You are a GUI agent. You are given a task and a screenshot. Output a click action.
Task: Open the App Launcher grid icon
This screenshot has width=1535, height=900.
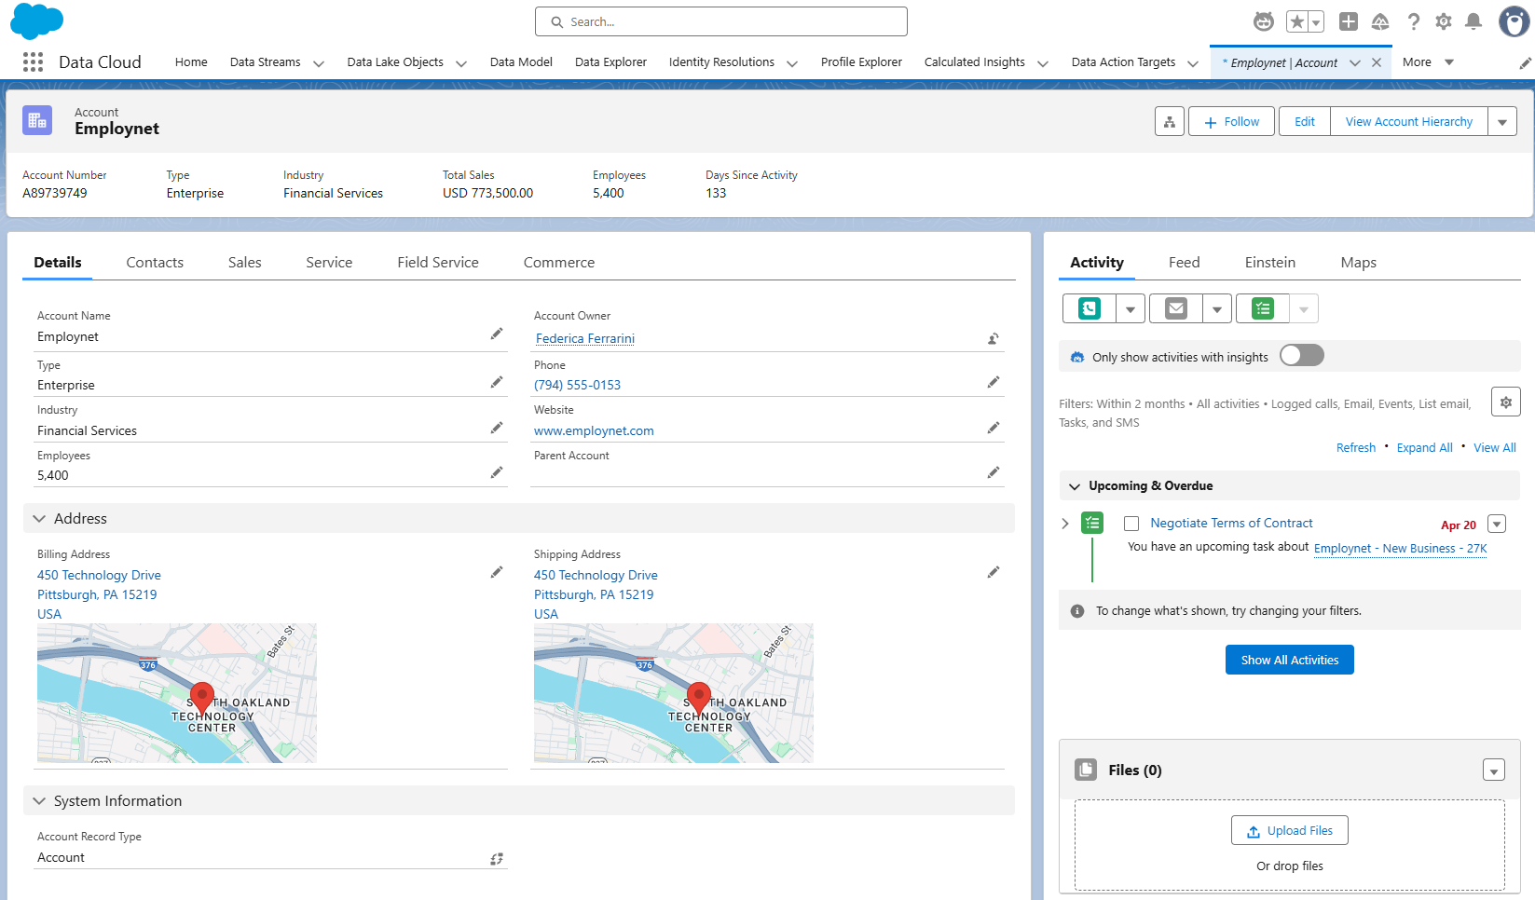tap(33, 62)
